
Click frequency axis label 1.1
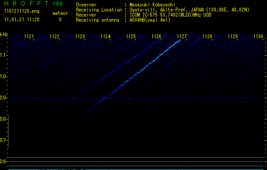3,55
